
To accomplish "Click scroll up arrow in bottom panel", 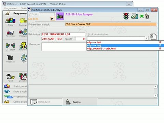I will pos(155,86).
